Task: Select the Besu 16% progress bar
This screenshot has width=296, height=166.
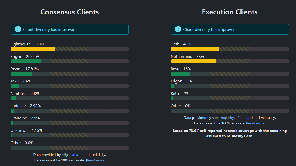Action: [x=229, y=74]
